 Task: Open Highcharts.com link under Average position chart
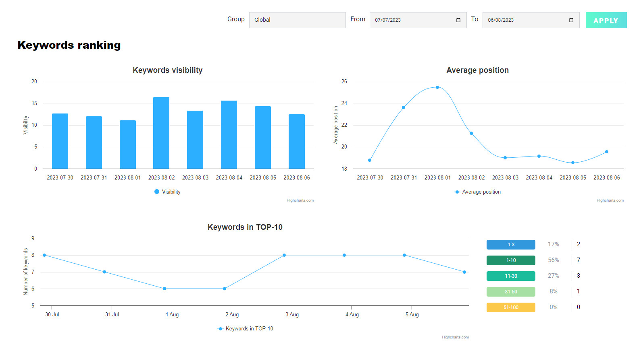point(610,200)
